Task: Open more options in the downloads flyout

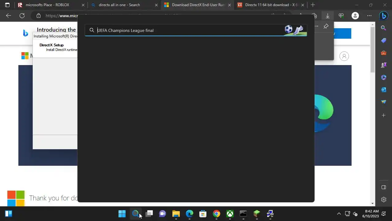Action: point(316,26)
